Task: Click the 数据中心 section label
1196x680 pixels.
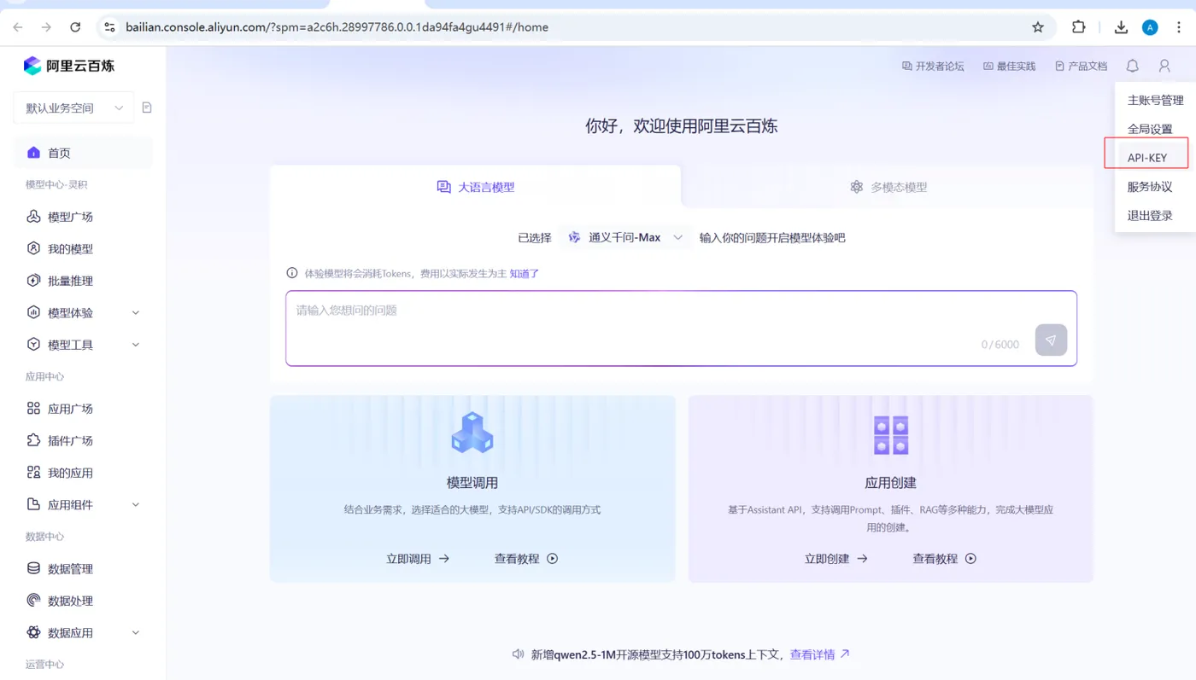Action: point(45,537)
